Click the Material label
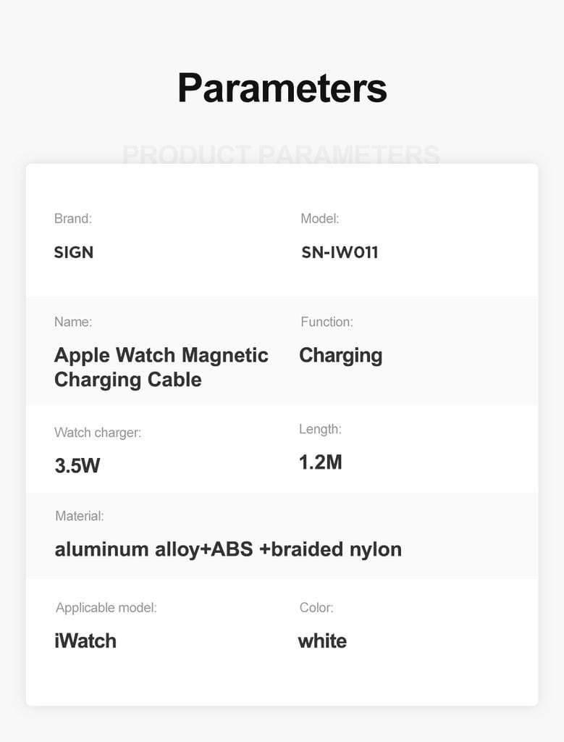The image size is (564, 742). [80, 516]
